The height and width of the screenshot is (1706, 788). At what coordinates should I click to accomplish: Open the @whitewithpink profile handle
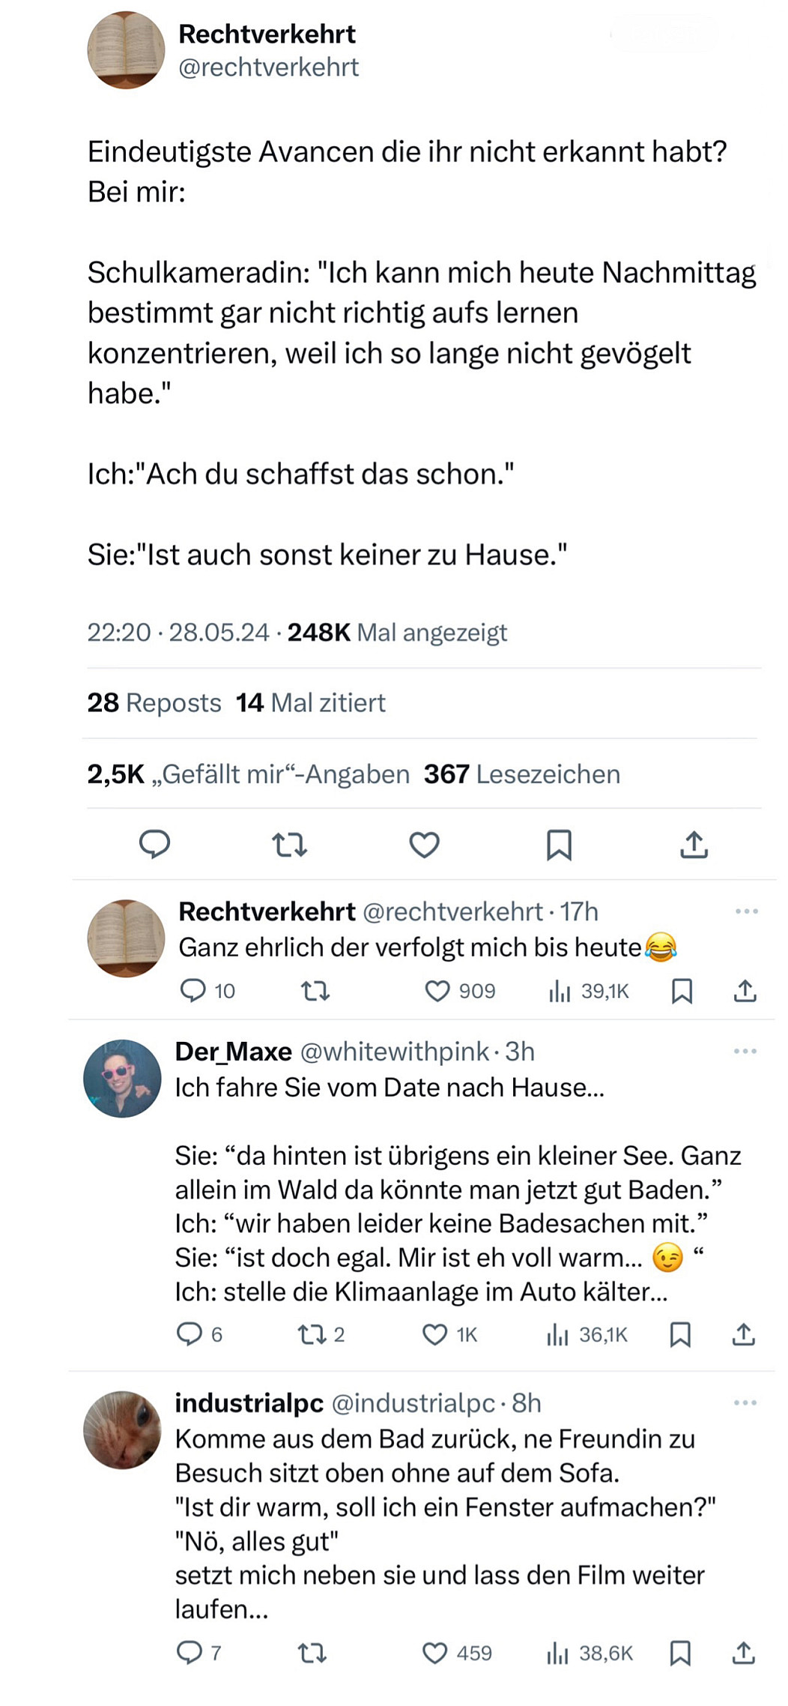pos(394,1052)
